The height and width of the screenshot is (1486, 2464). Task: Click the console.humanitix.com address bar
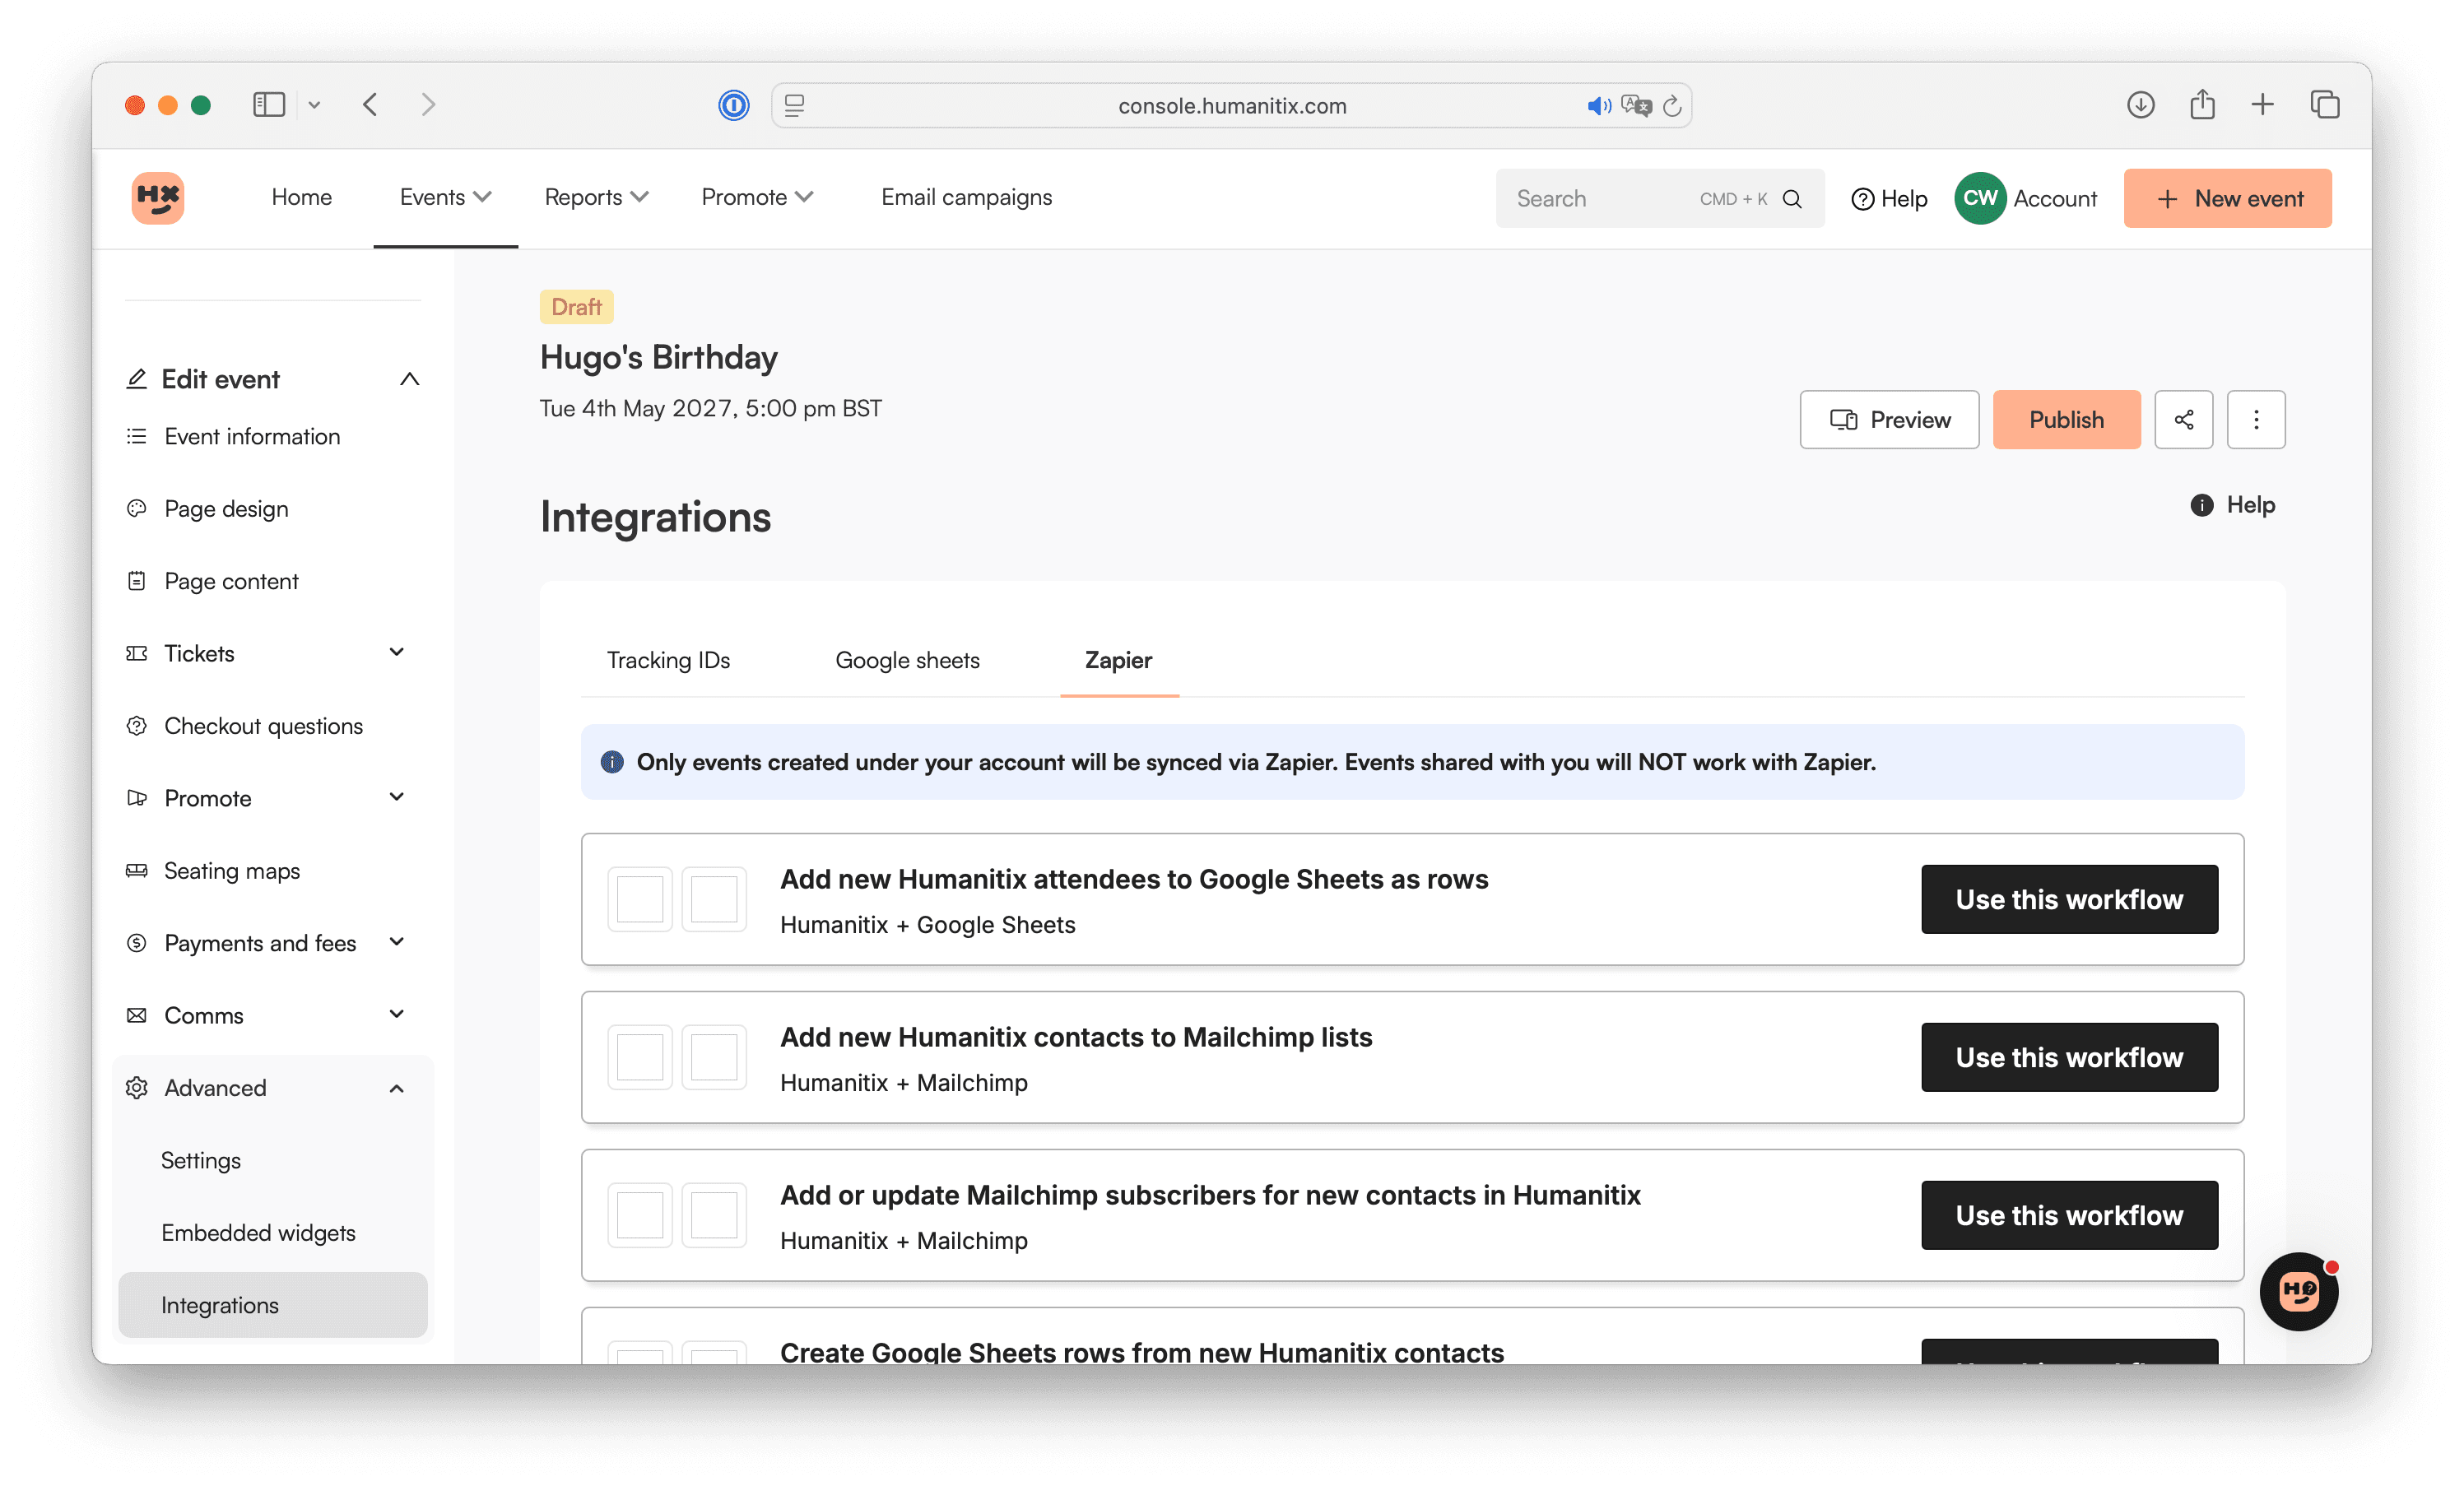[x=1231, y=105]
